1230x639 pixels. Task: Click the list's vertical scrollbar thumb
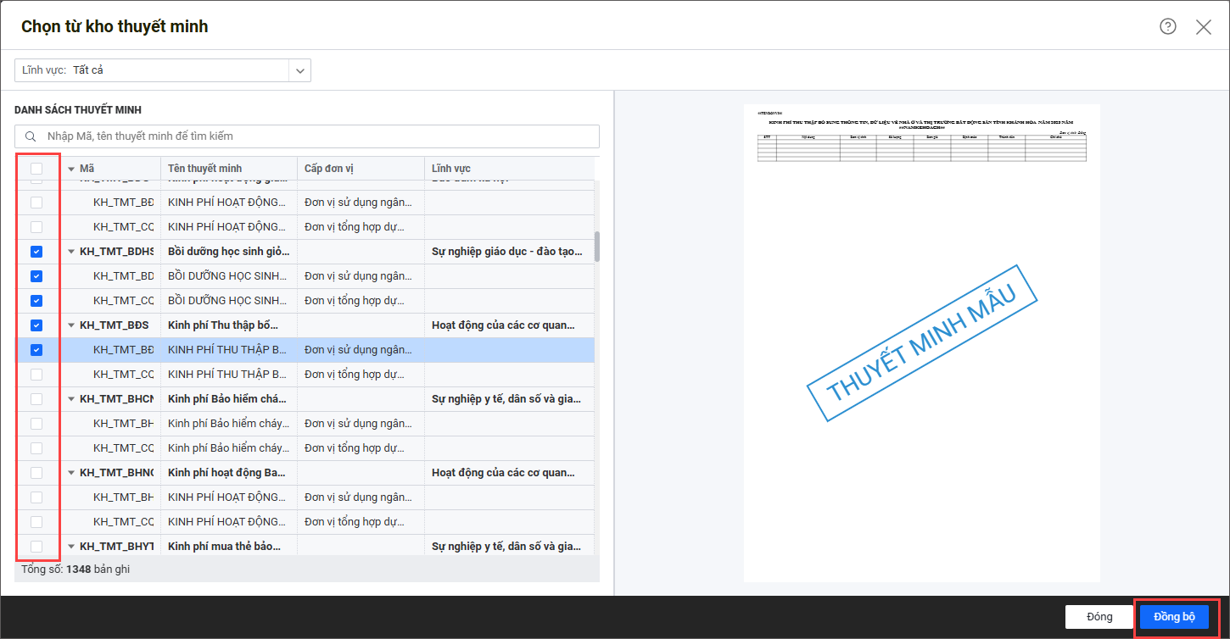(x=597, y=246)
